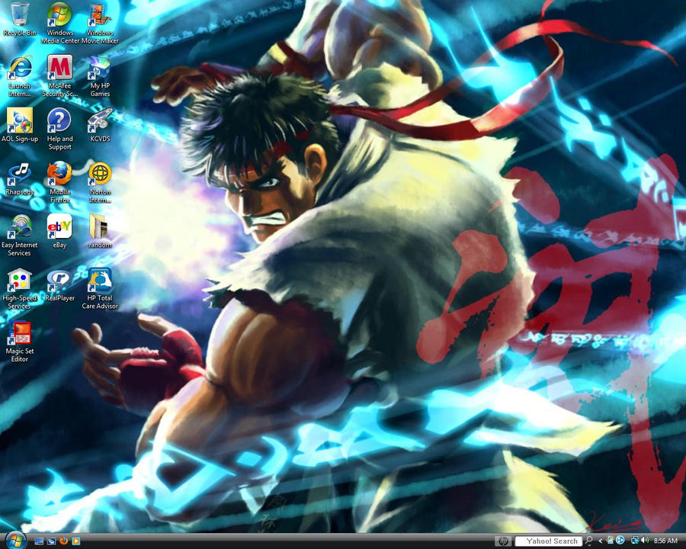686x549 pixels.
Task: Click Switch between windows quick launch icon
Action: [x=51, y=541]
